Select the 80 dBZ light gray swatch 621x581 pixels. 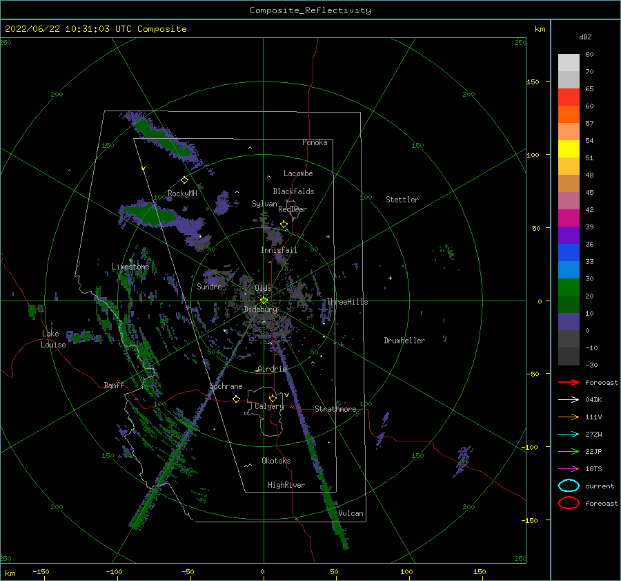click(569, 63)
